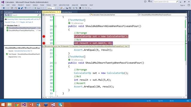
Task: Click the Quick Launch search magnifier icon
Action: point(177,1)
